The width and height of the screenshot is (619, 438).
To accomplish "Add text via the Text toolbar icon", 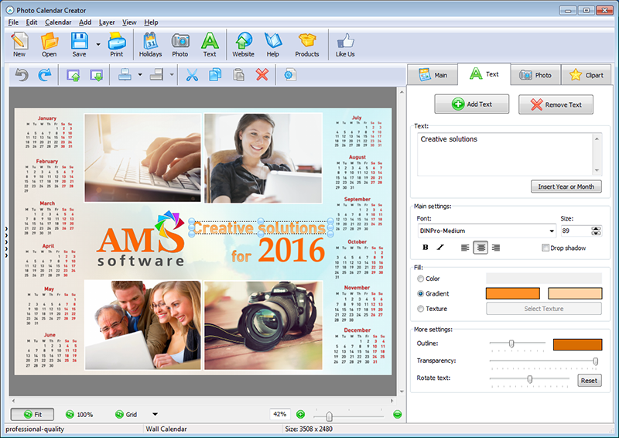I will click(210, 44).
